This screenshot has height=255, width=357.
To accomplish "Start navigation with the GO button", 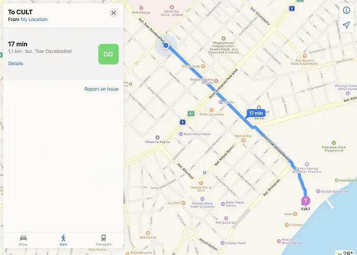I will click(108, 54).
